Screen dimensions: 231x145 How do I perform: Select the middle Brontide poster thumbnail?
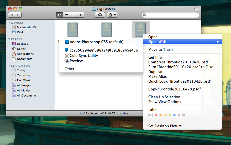(106, 30)
